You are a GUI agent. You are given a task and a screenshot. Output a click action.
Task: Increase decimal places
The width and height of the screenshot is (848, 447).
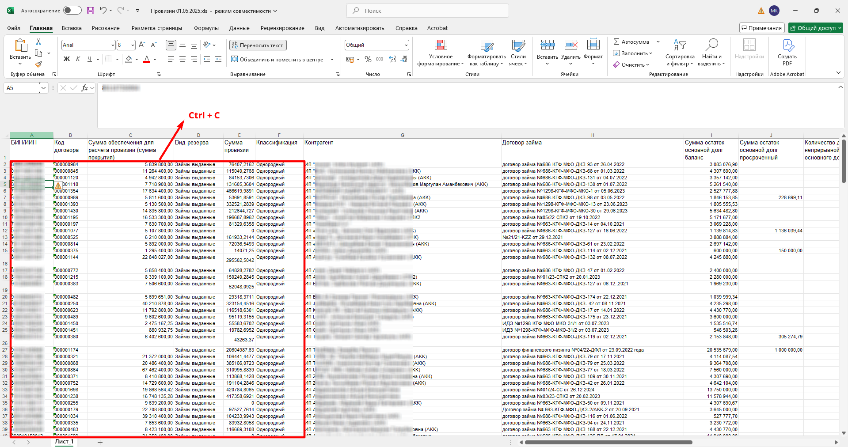coord(392,59)
